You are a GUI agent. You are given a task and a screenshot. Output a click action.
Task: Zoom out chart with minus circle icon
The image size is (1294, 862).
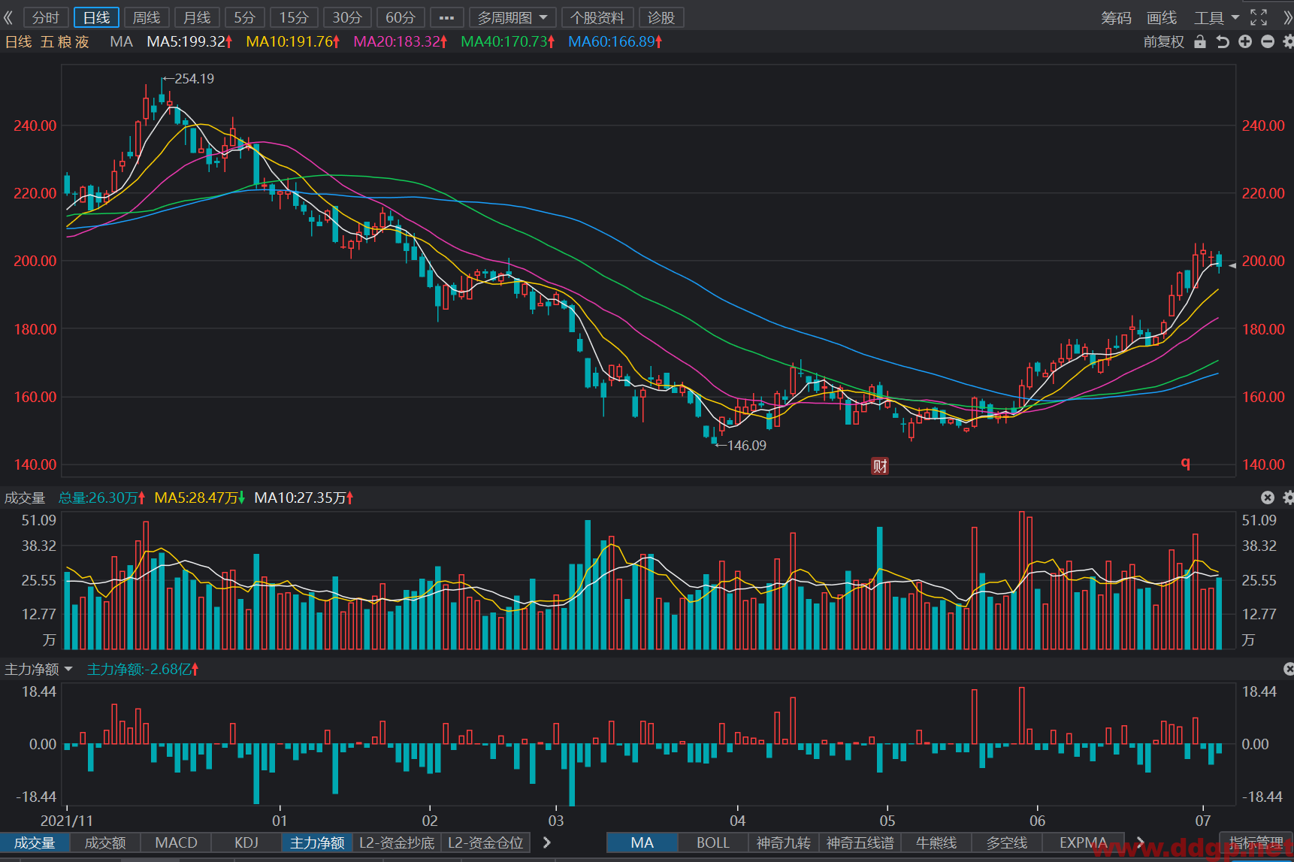pyautogui.click(x=1268, y=42)
